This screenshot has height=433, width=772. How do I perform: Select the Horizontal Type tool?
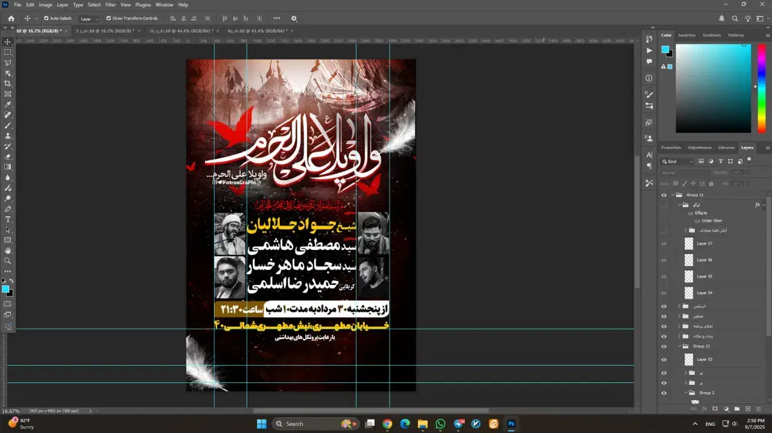[8, 219]
